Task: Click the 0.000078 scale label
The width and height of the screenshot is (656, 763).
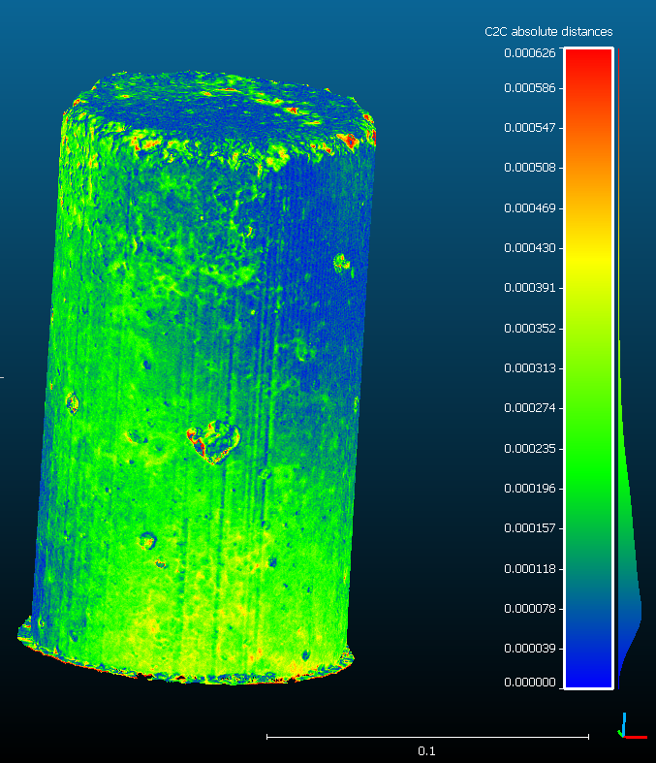Action: 530,609
